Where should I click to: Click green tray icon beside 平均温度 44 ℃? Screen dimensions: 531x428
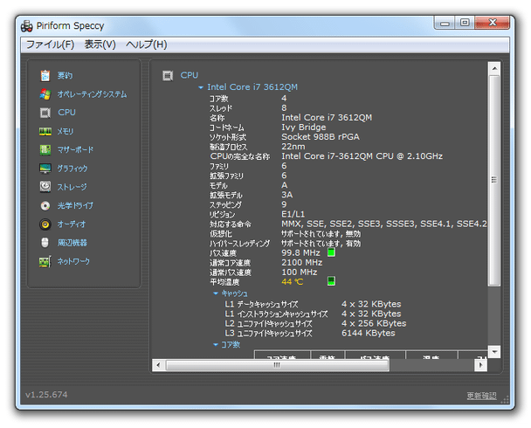pyautogui.click(x=331, y=281)
